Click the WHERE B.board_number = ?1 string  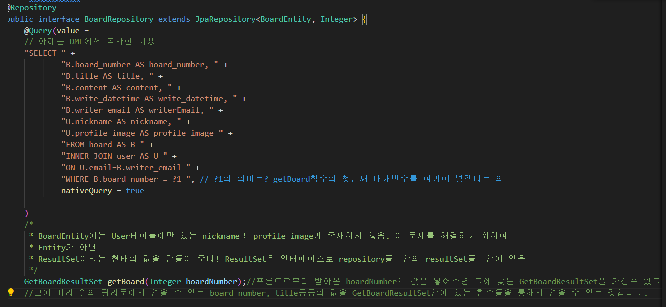[x=126, y=179]
